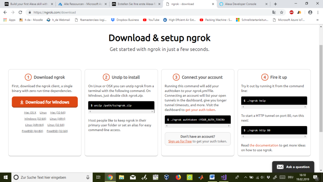323x182 pixels.
Task: Open the Mac OS X download link
Action: [x=30, y=112]
